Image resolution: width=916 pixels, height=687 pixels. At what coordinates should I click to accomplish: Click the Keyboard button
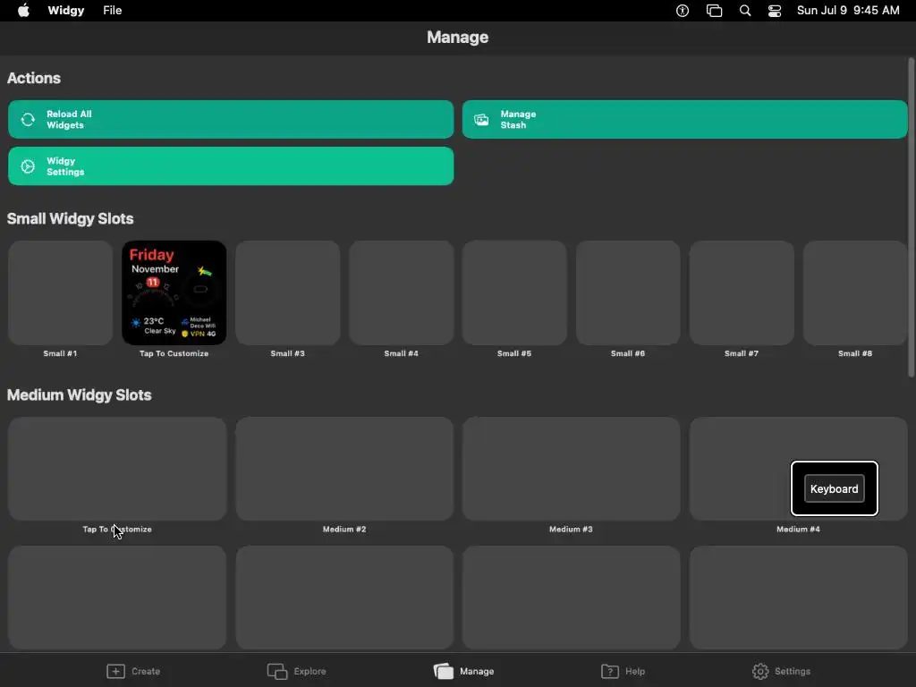point(835,489)
